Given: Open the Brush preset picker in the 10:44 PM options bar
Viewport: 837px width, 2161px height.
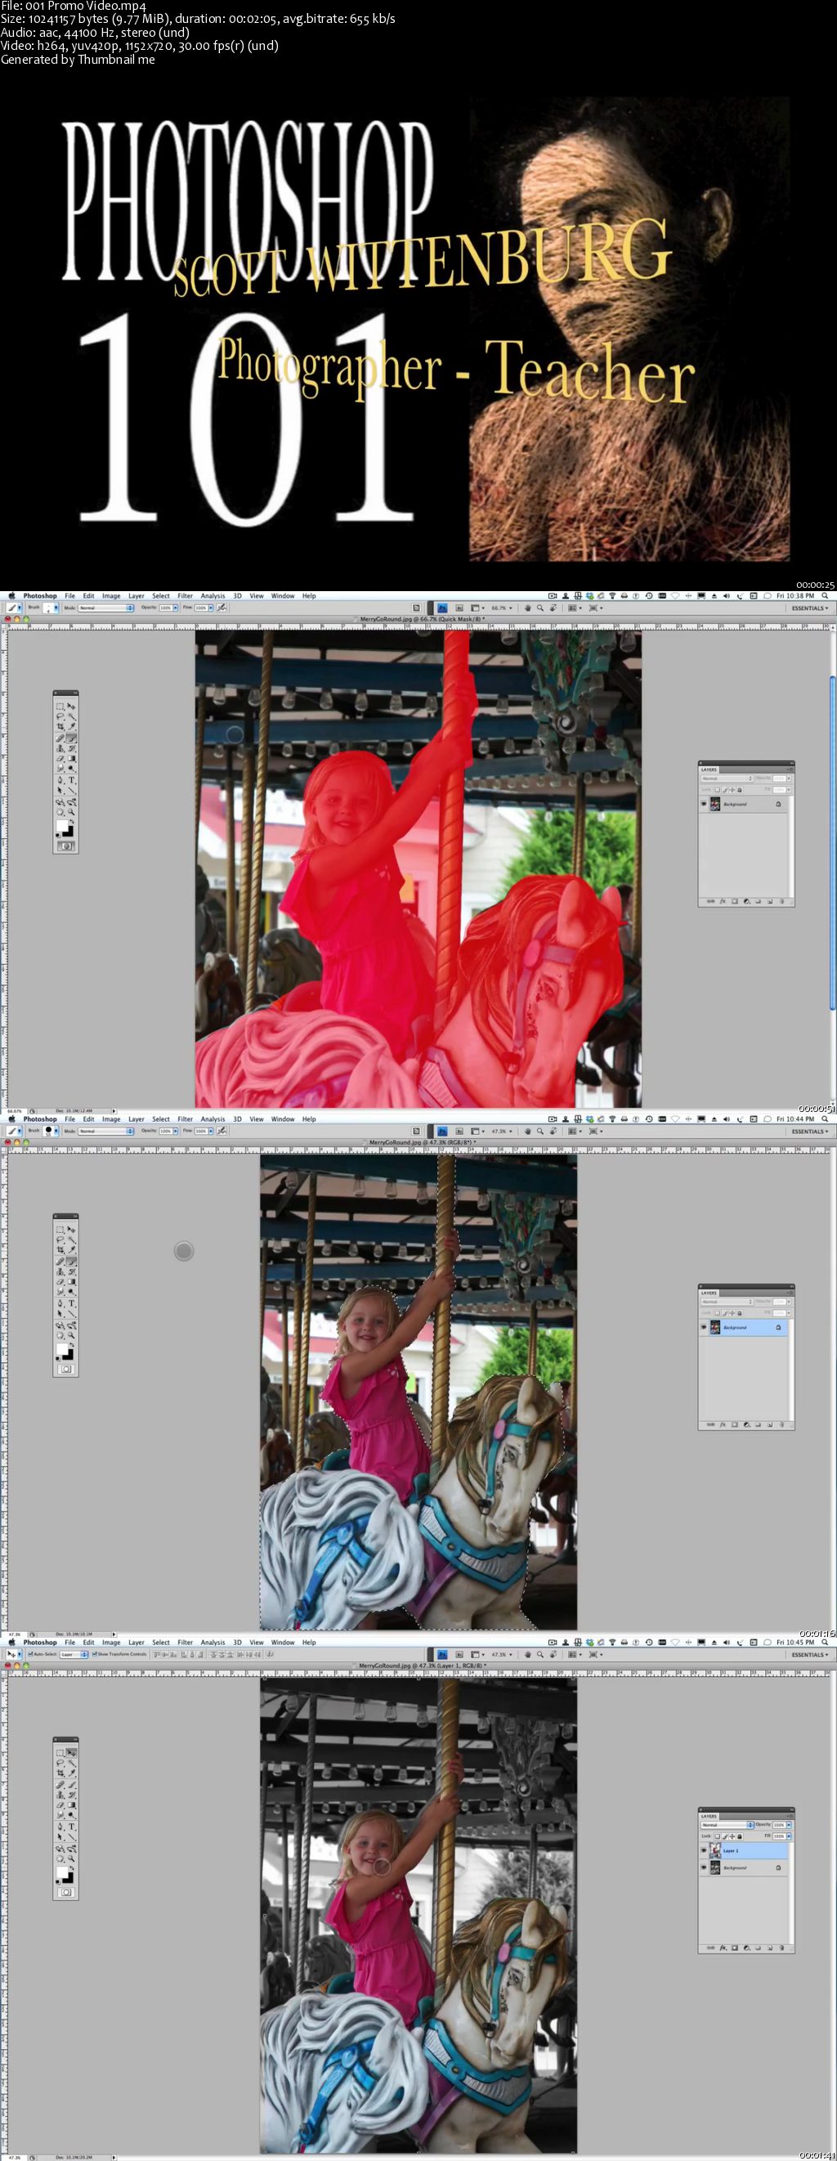Looking at the screenshot, I should [51, 1131].
